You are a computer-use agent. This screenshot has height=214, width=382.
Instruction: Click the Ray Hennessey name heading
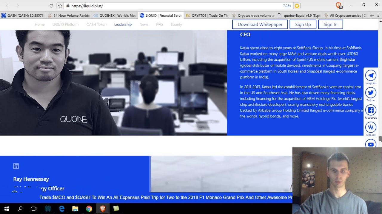pos(31,179)
